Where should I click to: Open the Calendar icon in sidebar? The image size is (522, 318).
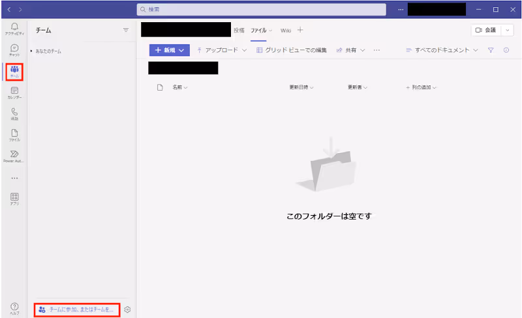[x=14, y=93]
